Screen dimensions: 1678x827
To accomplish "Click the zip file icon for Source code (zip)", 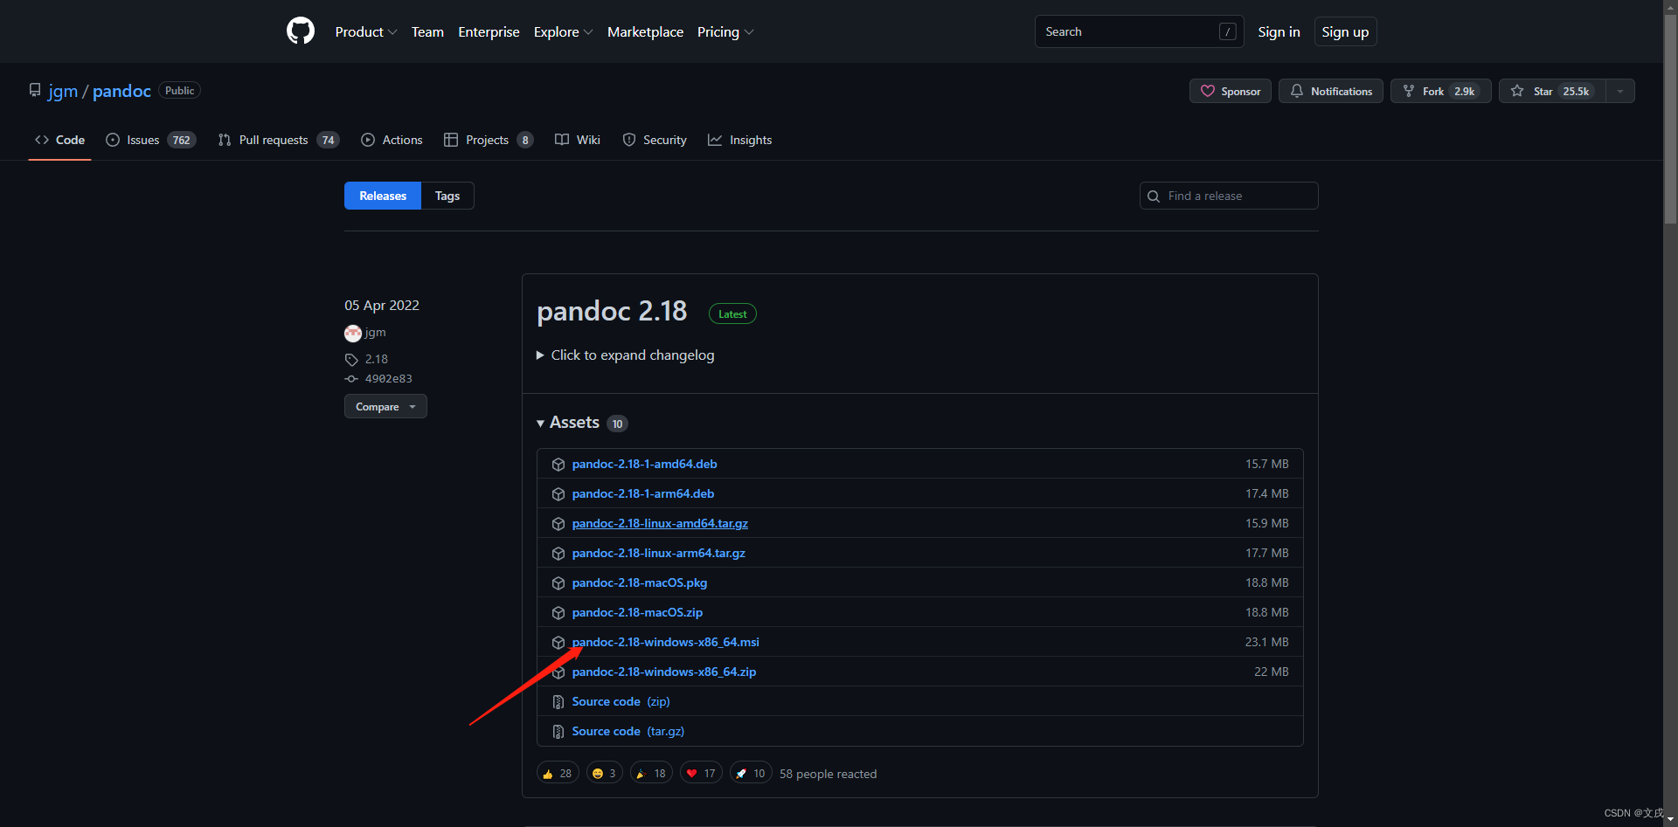I will pyautogui.click(x=558, y=702).
